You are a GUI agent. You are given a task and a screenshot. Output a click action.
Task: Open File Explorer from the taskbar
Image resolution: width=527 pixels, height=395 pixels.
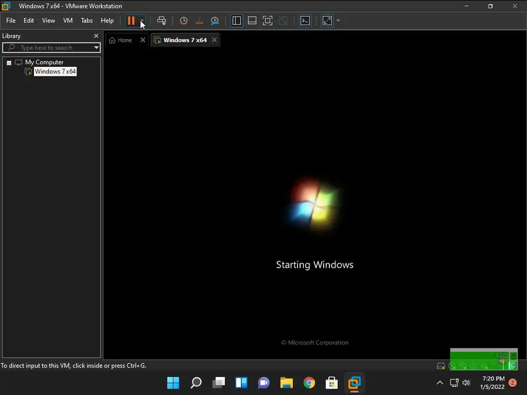[x=287, y=383]
